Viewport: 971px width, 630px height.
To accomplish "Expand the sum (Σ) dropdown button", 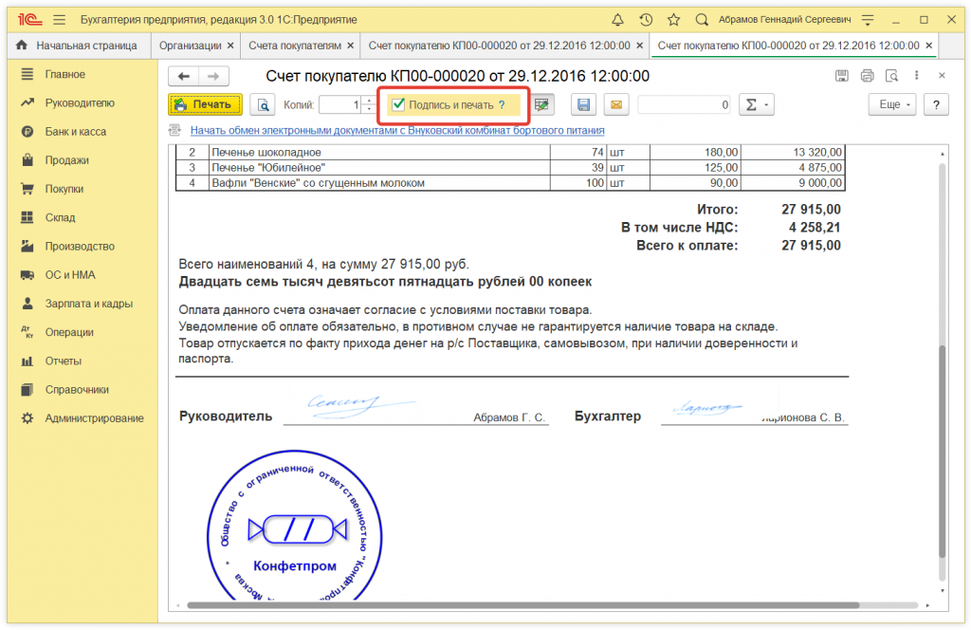I will click(x=757, y=105).
